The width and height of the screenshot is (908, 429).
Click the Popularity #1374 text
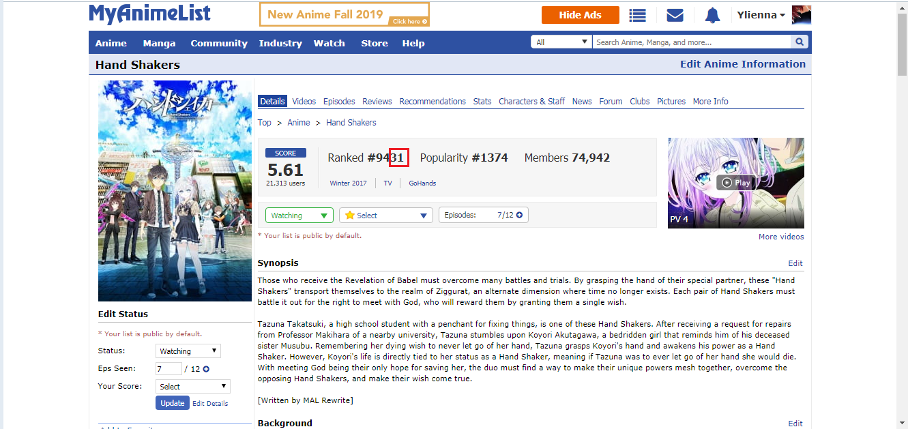coord(464,158)
